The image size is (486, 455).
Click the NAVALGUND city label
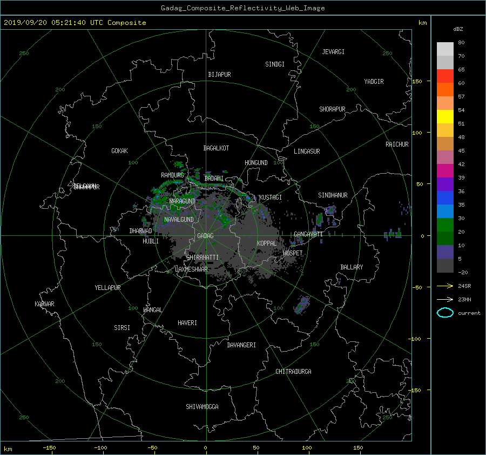(x=179, y=220)
